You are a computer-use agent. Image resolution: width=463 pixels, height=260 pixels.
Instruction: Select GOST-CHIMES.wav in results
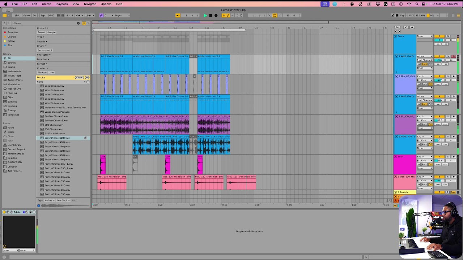55,134
